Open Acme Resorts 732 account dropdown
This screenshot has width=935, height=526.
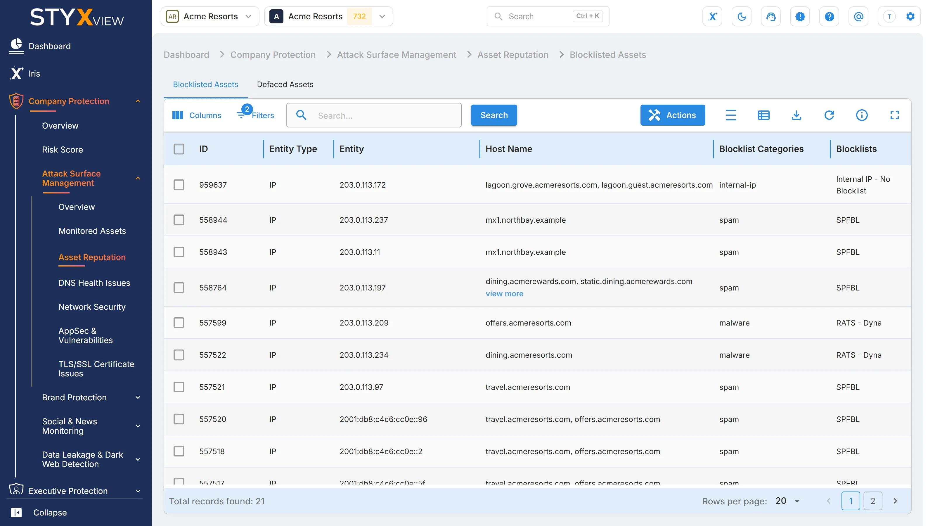(x=328, y=16)
